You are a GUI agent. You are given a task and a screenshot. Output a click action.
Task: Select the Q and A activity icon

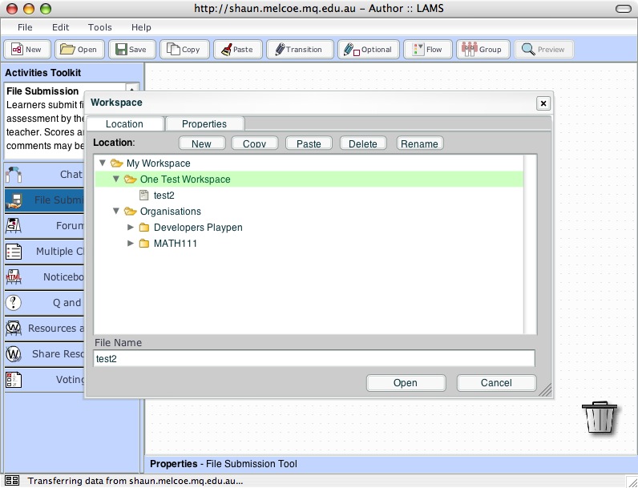coord(14,303)
